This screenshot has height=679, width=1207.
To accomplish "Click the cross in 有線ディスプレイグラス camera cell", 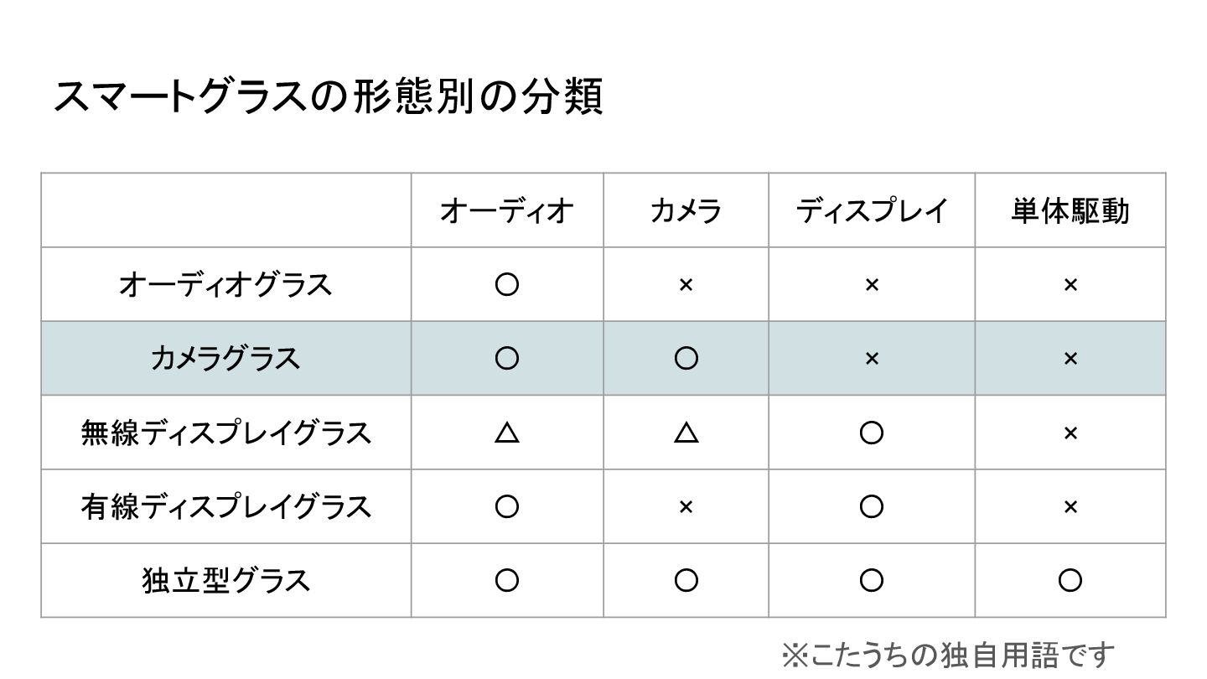I will (x=686, y=506).
